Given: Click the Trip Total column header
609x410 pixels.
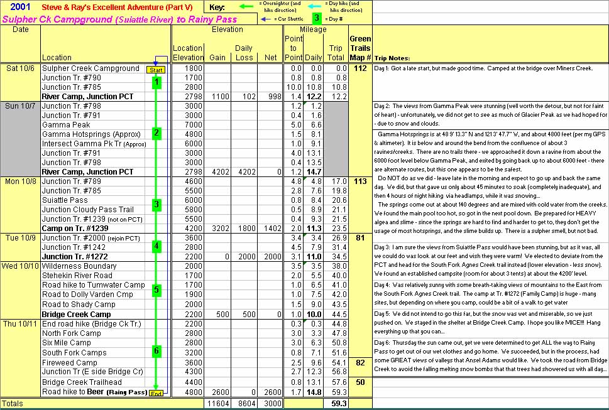Looking at the screenshot, I should coord(336,53).
